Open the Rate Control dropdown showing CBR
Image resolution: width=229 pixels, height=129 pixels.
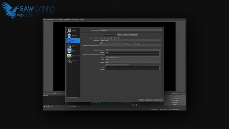click(x=133, y=50)
